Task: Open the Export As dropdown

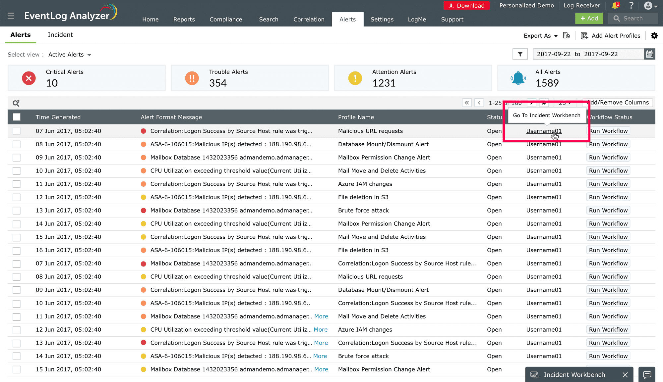Action: (x=540, y=36)
